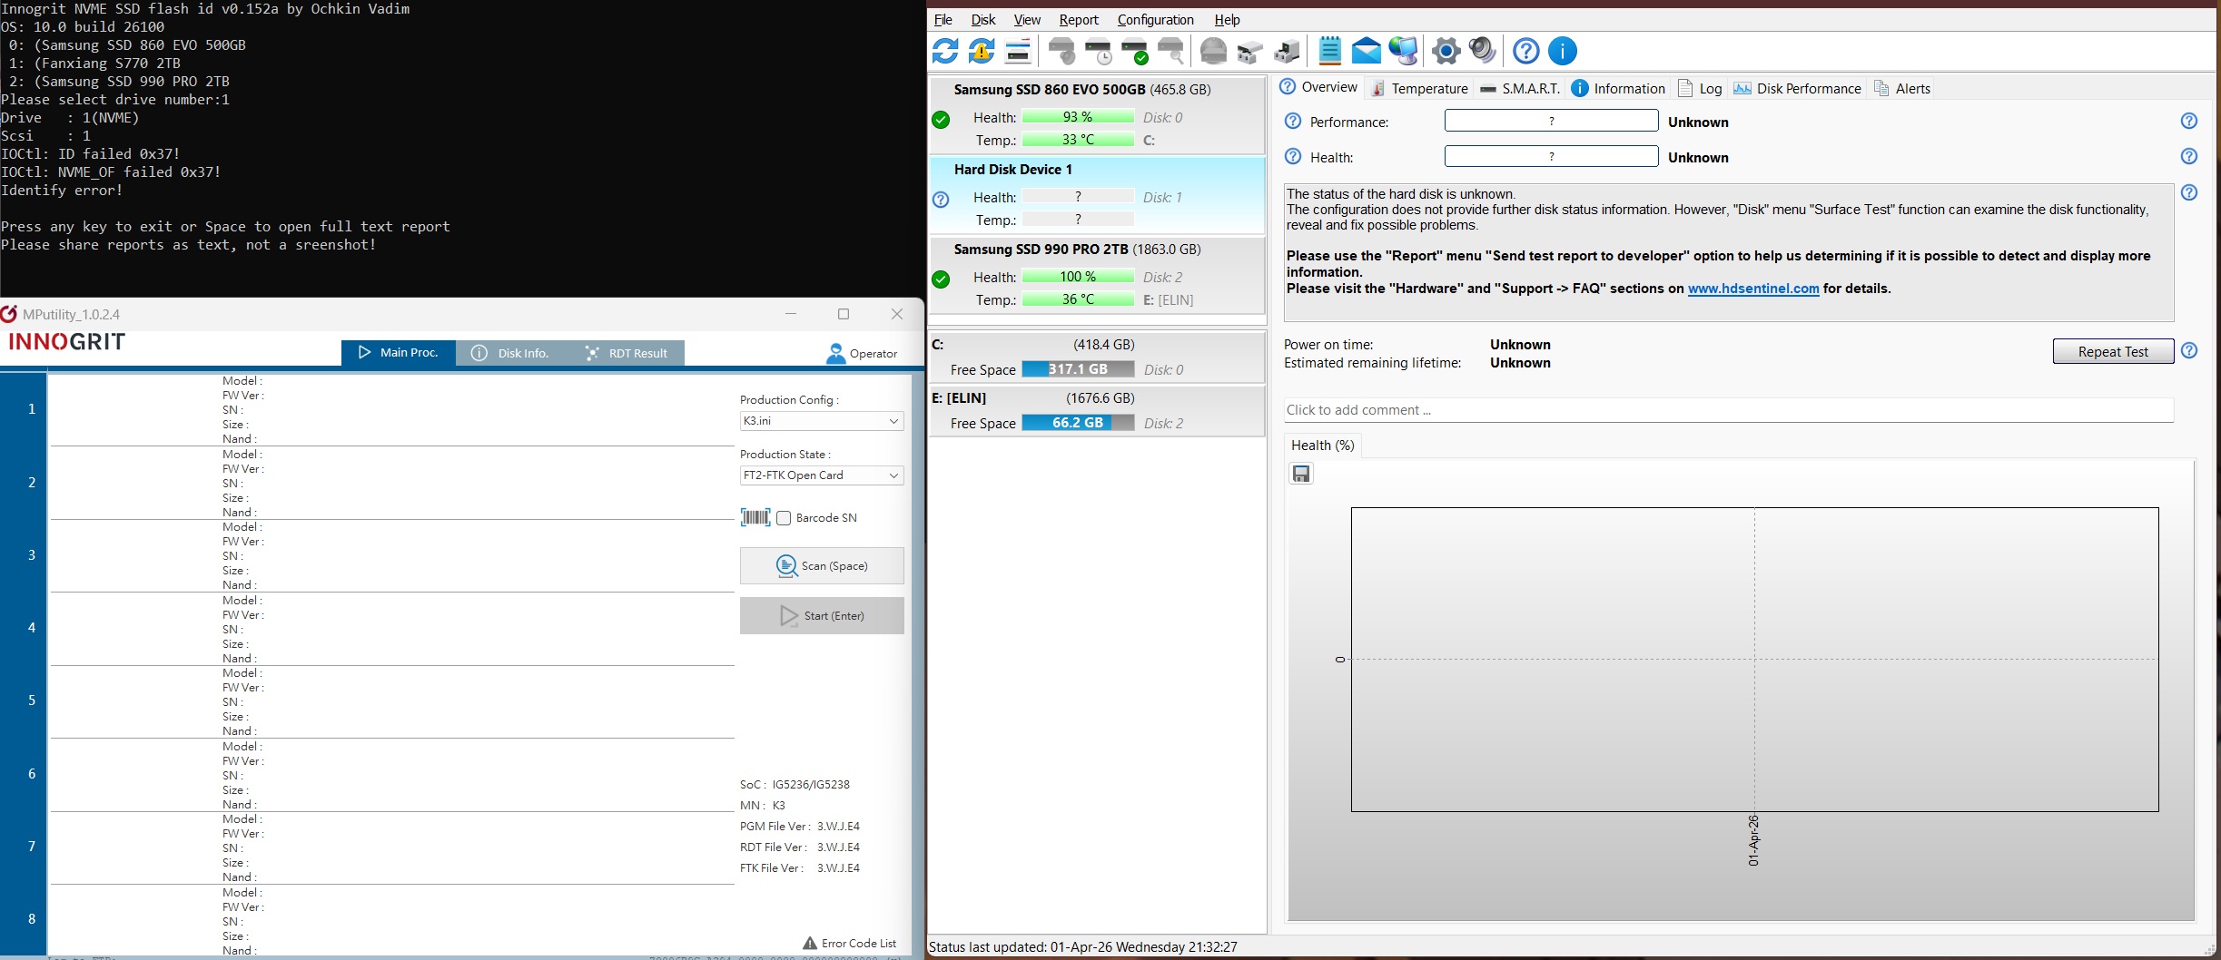This screenshot has width=2221, height=960.
Task: Click the 317.1 GB free space bar for C:
Action: (1078, 369)
